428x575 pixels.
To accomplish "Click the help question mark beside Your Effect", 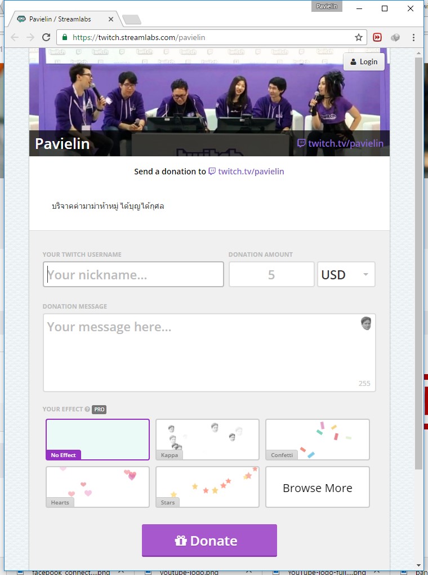I will (x=87, y=409).
